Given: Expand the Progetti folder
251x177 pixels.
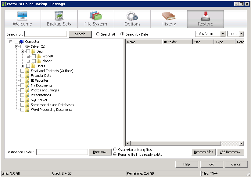Looking at the screenshot, I should click(28, 56).
